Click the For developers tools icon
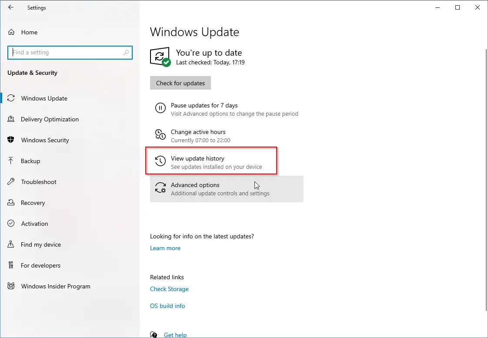Viewport: 488px width, 338px height. point(11,265)
